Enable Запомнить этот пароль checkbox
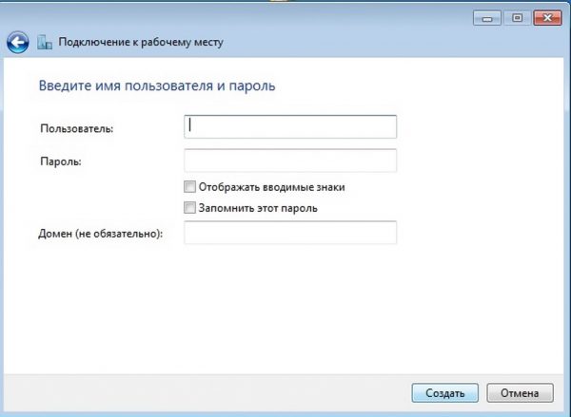Screen dimensions: 571x417 [189, 208]
